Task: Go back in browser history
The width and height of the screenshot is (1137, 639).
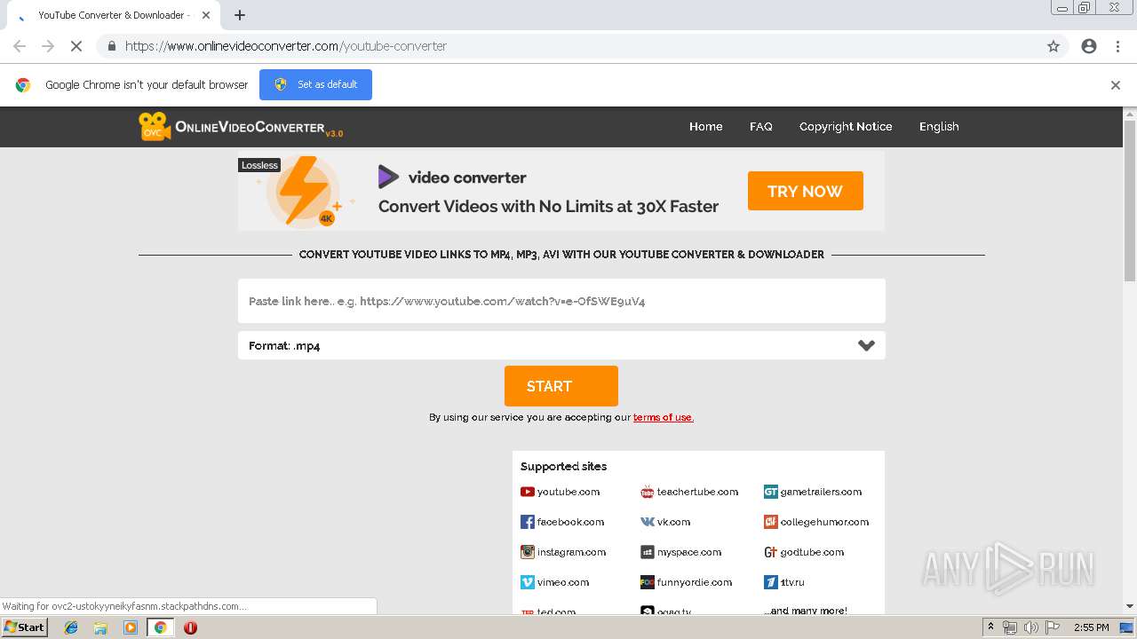Action: coord(20,46)
